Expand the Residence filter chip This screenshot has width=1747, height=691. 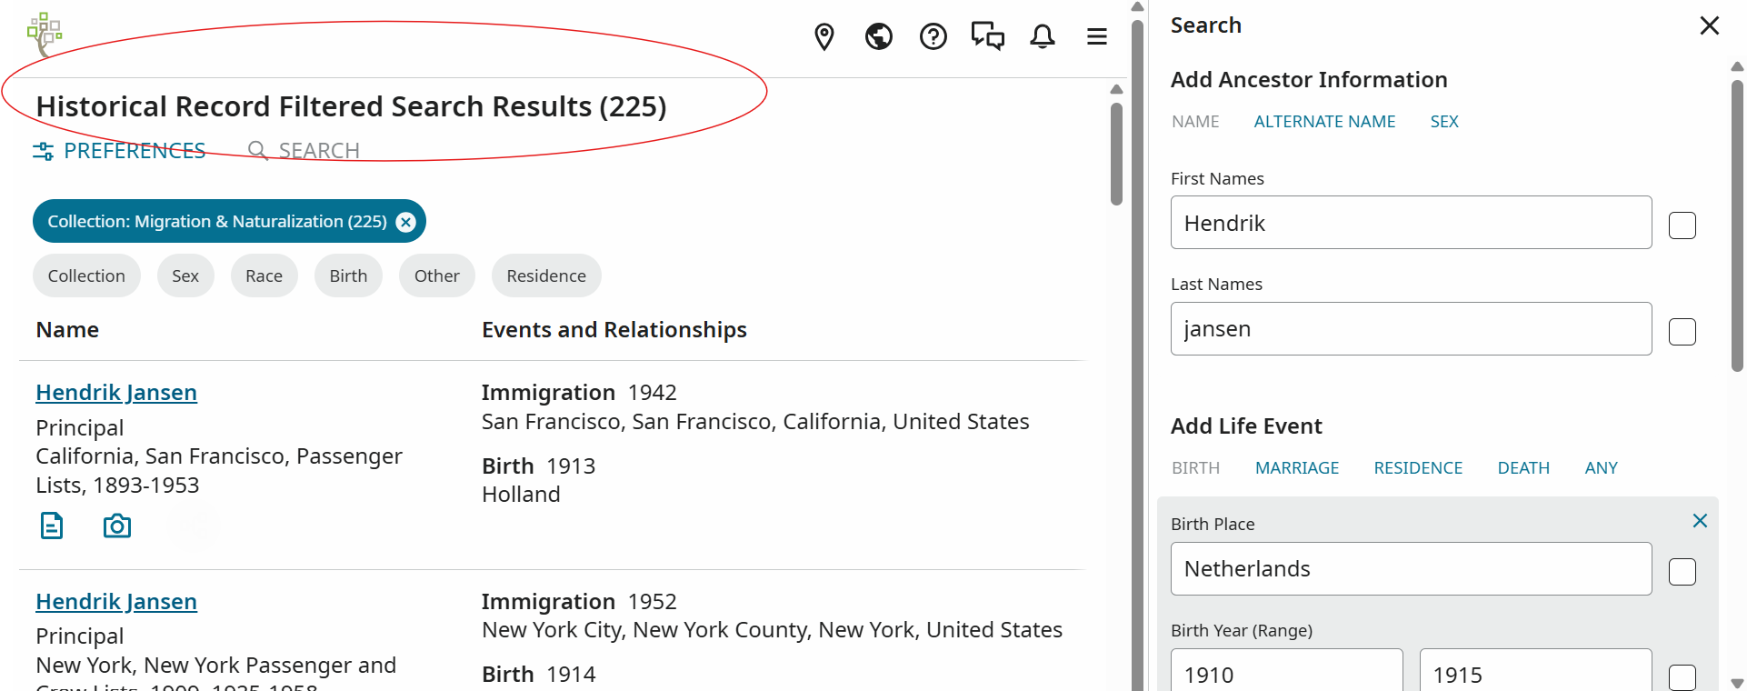[x=546, y=275]
